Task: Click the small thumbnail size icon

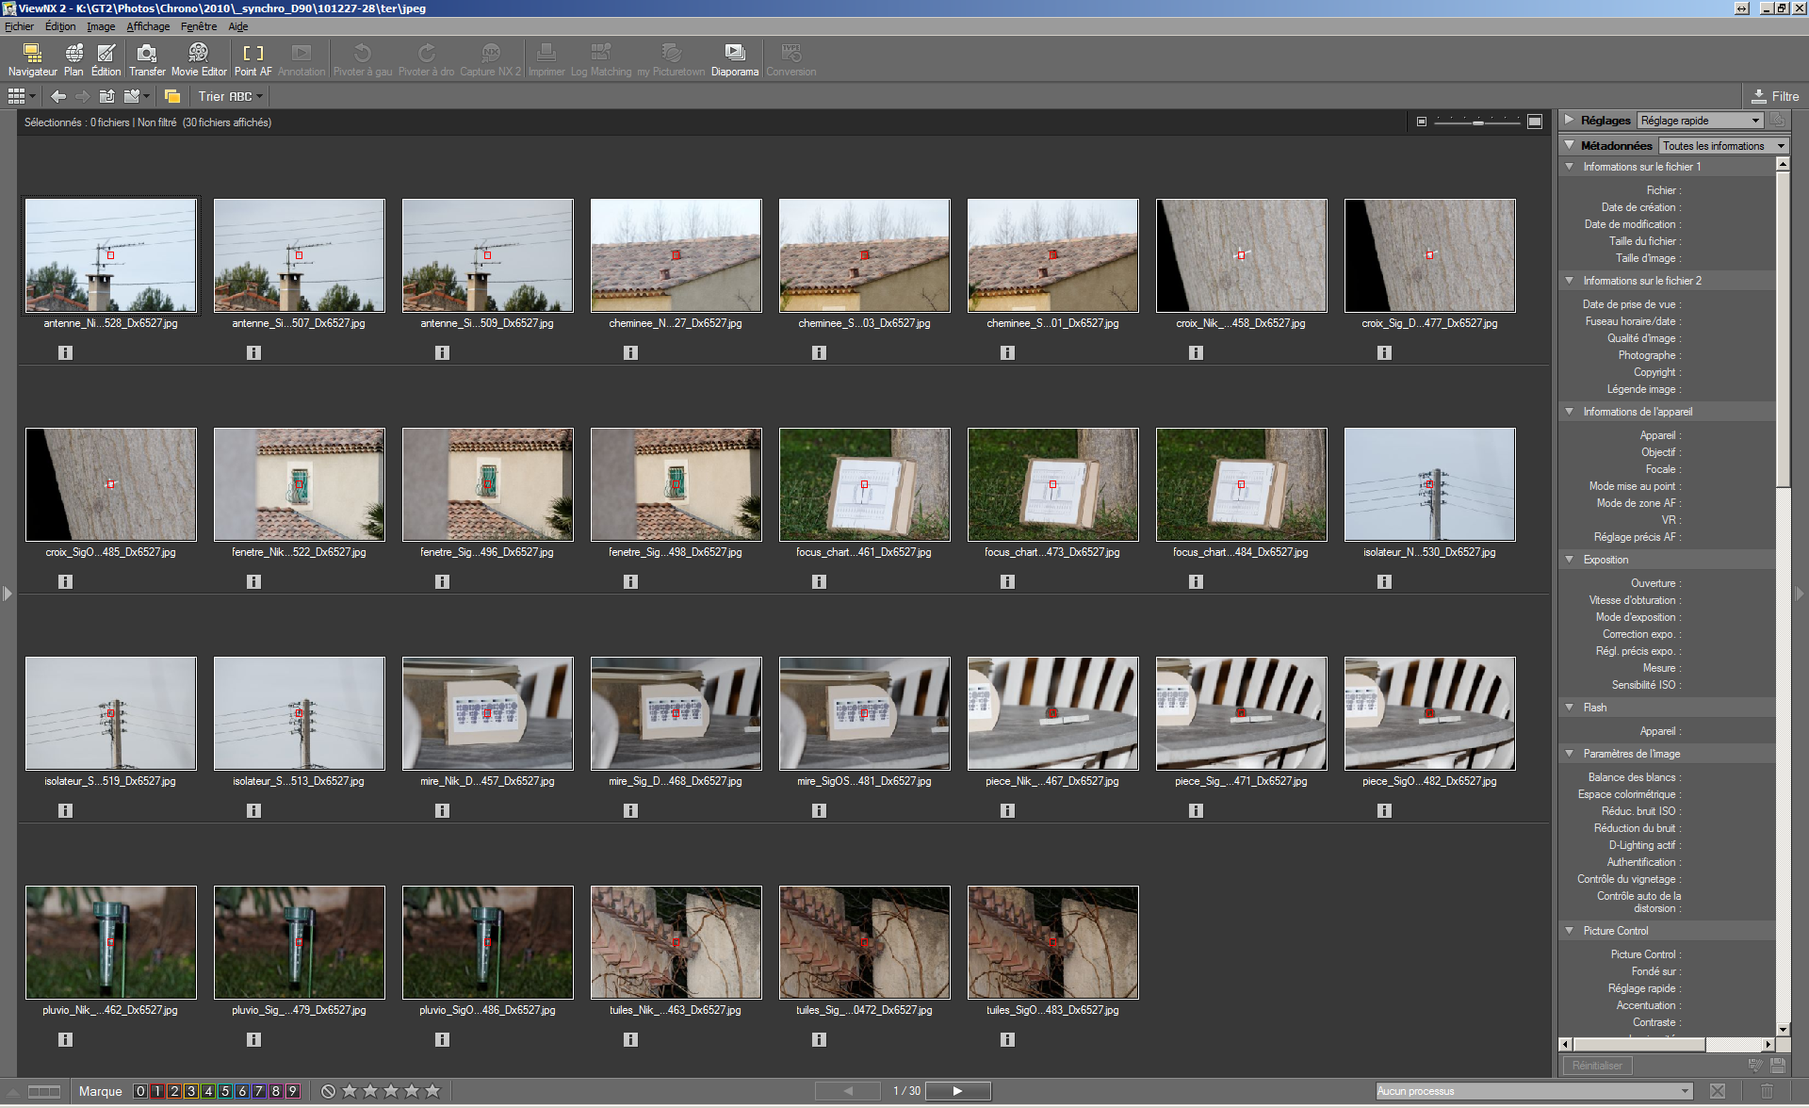Action: pos(1422,122)
